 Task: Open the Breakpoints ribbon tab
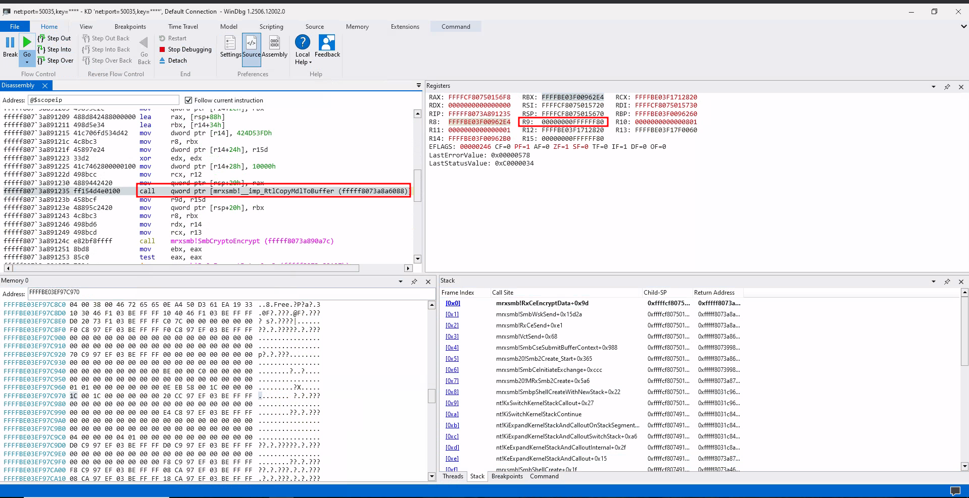click(130, 27)
